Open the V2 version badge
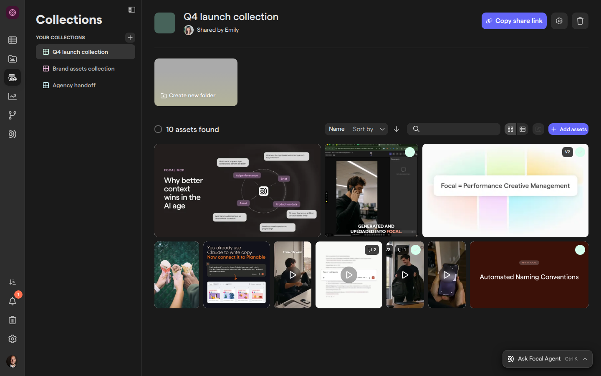This screenshot has height=376, width=601. click(x=568, y=152)
